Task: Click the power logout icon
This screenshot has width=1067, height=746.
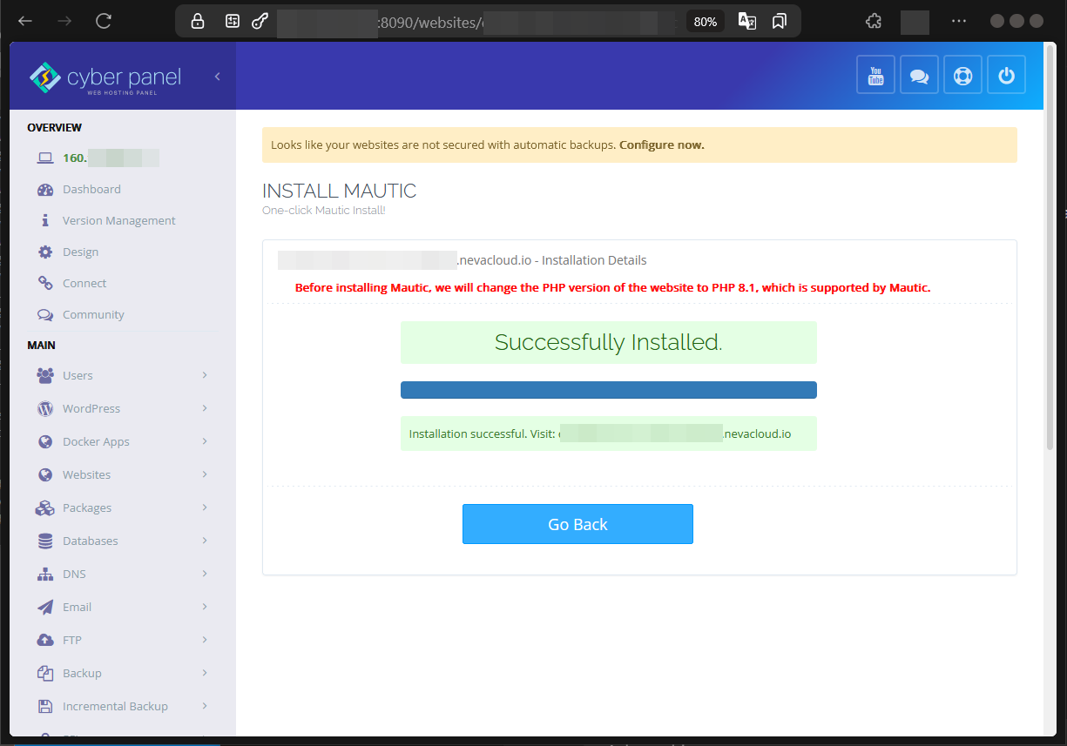Action: pyautogui.click(x=1006, y=75)
